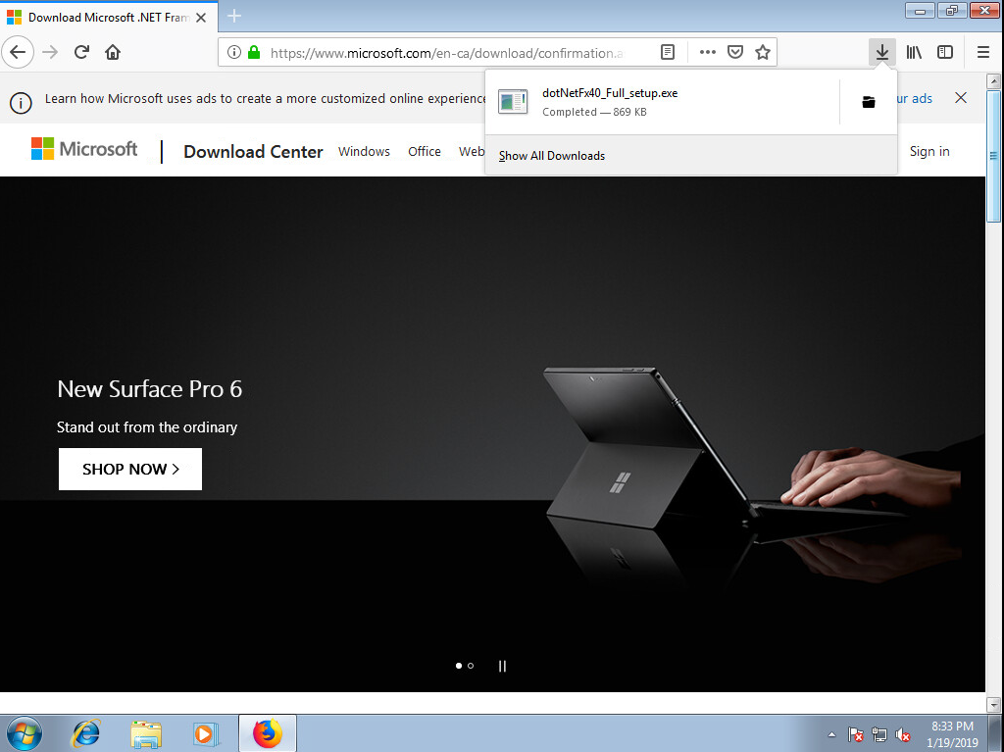Select the first carousel slide dot
The image size is (1004, 752).
pyautogui.click(x=459, y=666)
